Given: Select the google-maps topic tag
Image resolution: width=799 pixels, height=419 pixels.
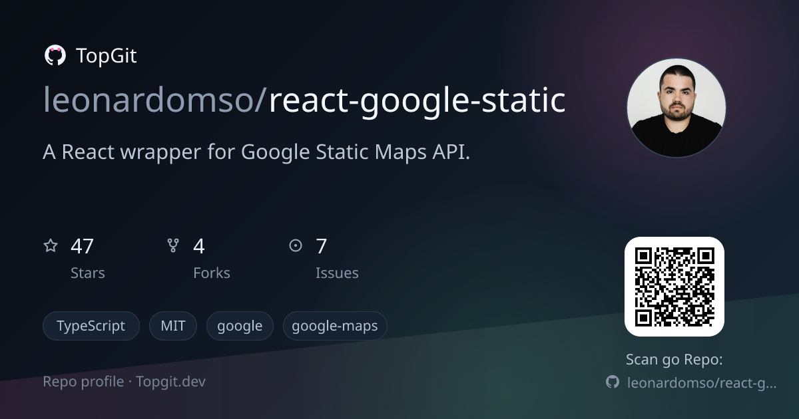Looking at the screenshot, I should click(x=335, y=326).
